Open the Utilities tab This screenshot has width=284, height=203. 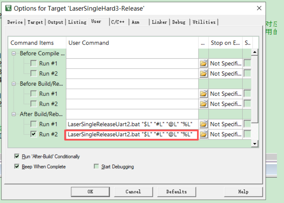pyautogui.click(x=204, y=22)
